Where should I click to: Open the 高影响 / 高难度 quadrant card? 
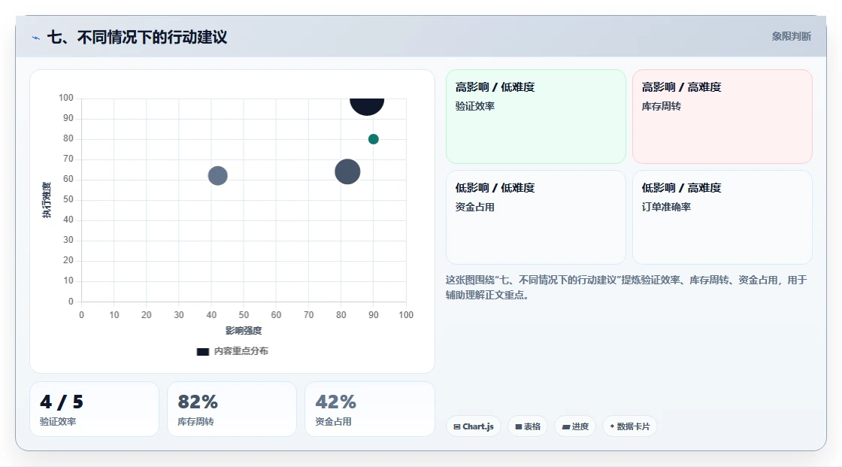722,117
